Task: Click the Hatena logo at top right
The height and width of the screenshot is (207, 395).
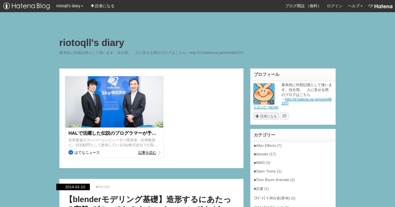Action: pos(380,6)
